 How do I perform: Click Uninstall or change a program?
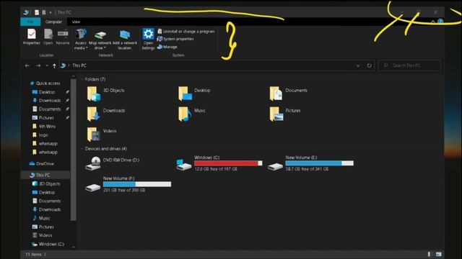186,31
